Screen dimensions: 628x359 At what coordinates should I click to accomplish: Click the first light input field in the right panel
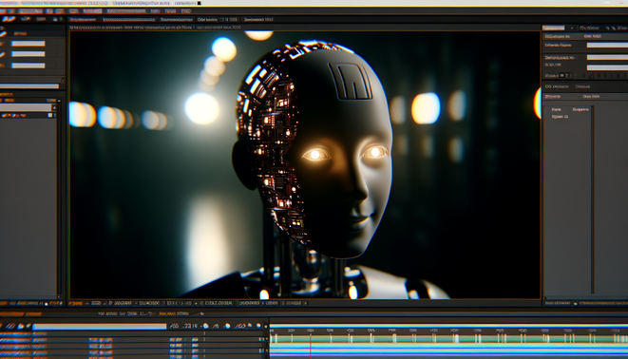click(607, 46)
